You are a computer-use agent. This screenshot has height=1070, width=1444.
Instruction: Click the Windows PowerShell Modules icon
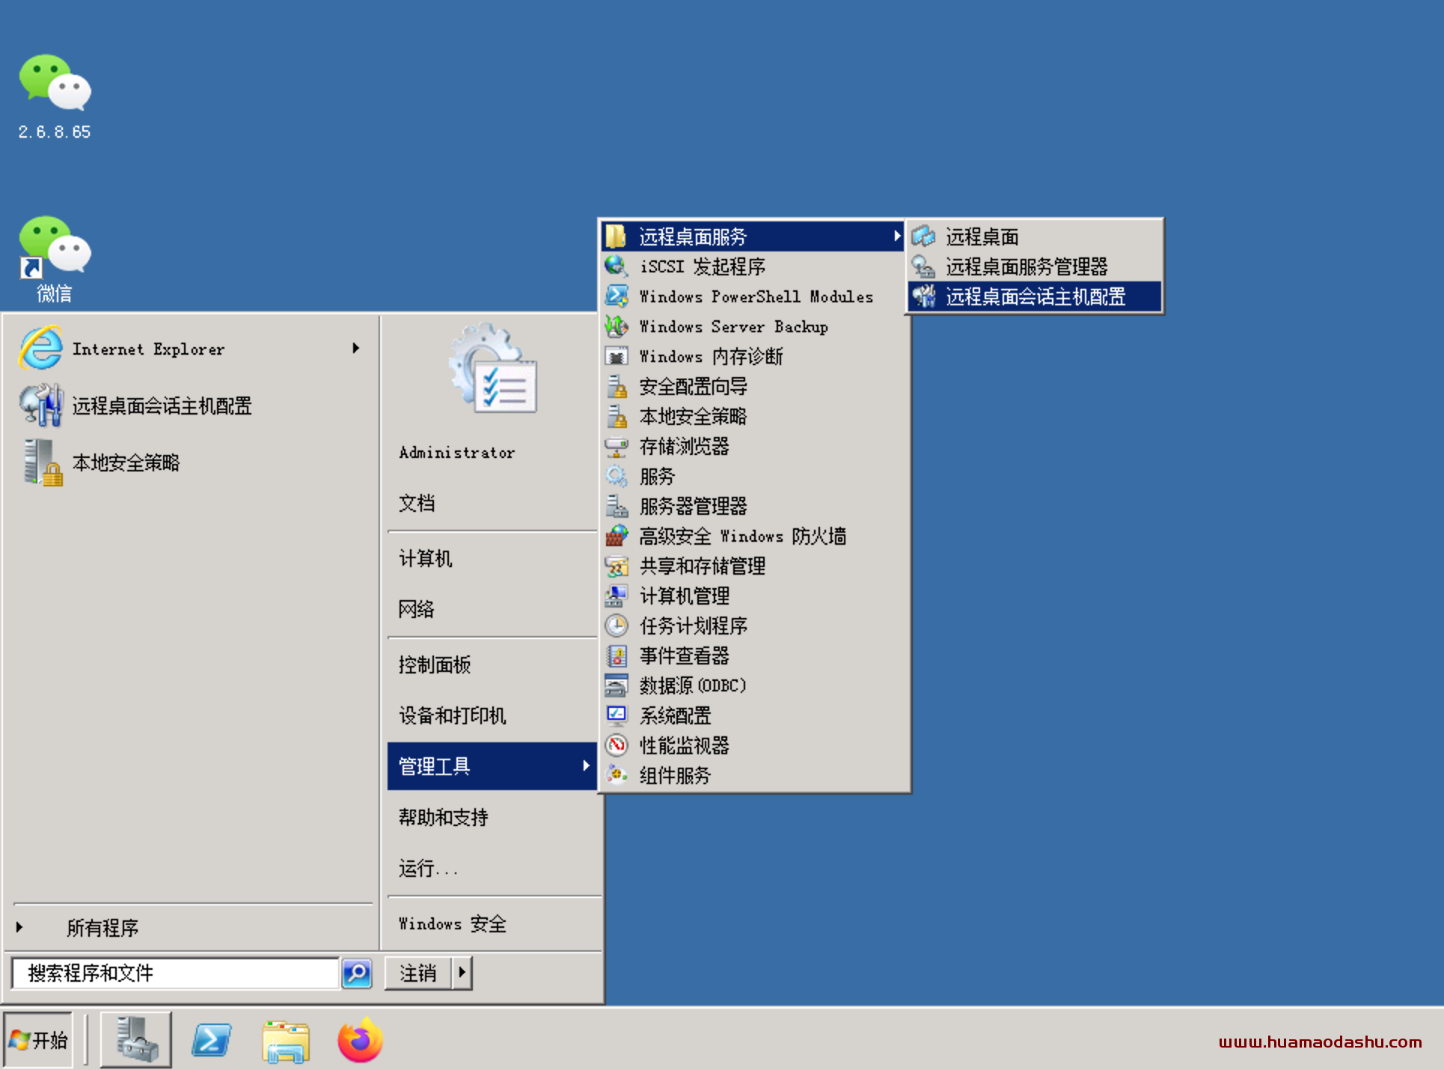click(616, 296)
